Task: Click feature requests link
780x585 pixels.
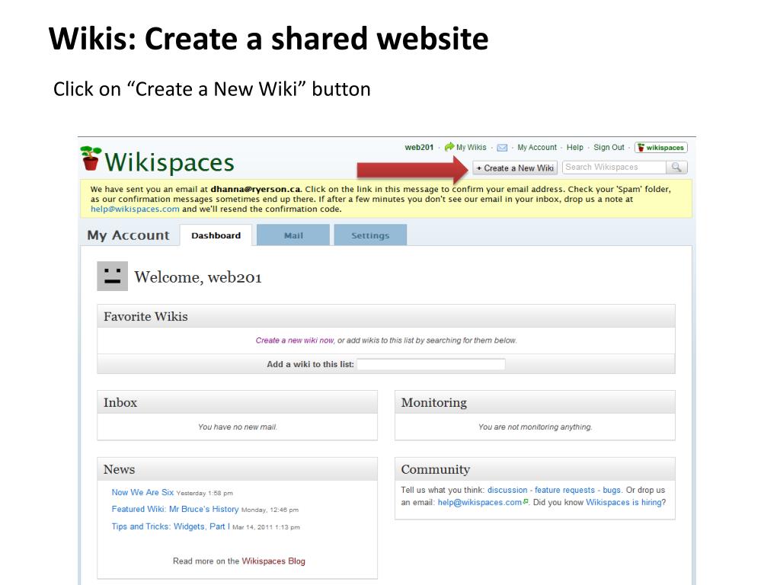Action: point(564,490)
